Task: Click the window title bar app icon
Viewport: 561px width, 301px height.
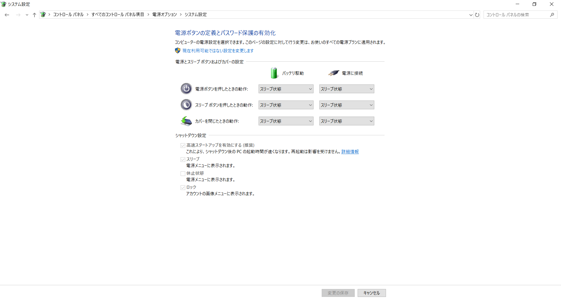Action: pos(4,4)
